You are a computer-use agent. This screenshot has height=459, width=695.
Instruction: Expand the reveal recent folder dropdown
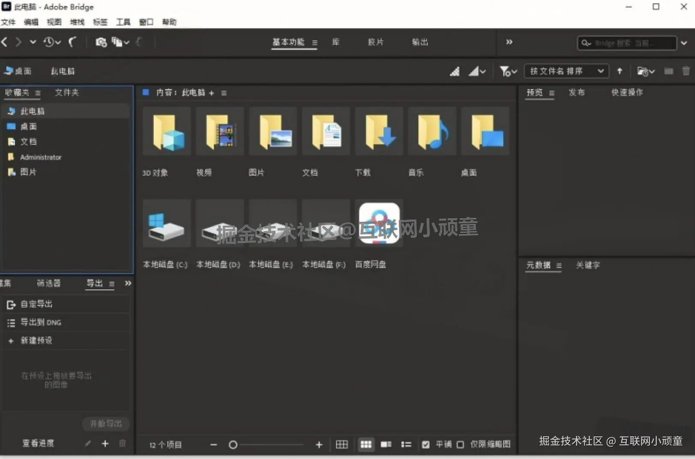click(646, 71)
